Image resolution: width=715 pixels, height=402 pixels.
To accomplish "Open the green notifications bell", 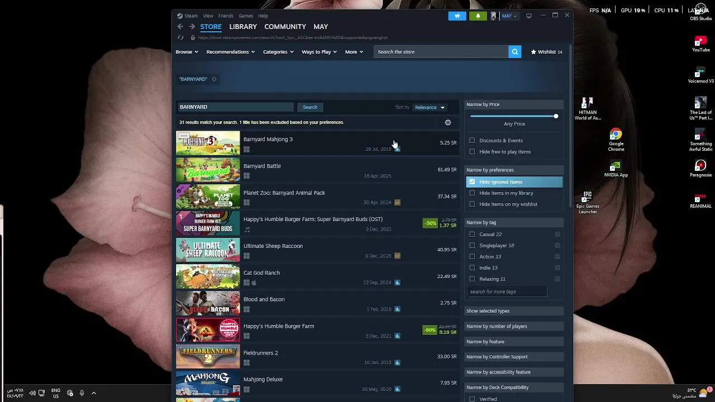I will coord(478,16).
